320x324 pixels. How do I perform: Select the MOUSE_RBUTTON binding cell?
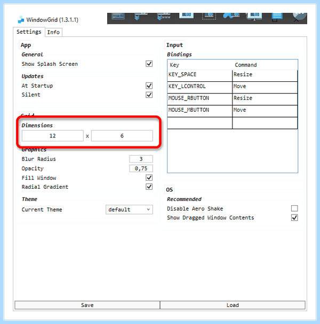(199, 99)
